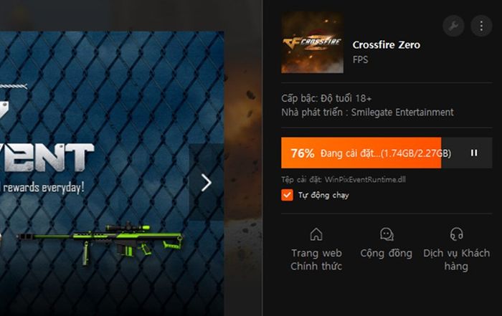Pause the Crossfire Zero installation
502x316 pixels.
474,153
